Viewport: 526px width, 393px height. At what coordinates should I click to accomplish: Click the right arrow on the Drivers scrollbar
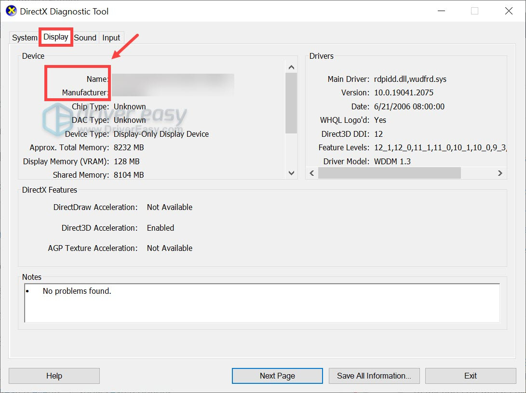[x=500, y=173]
